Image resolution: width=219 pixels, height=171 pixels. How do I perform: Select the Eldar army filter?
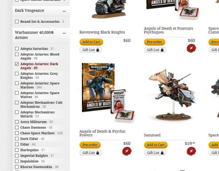(17, 144)
